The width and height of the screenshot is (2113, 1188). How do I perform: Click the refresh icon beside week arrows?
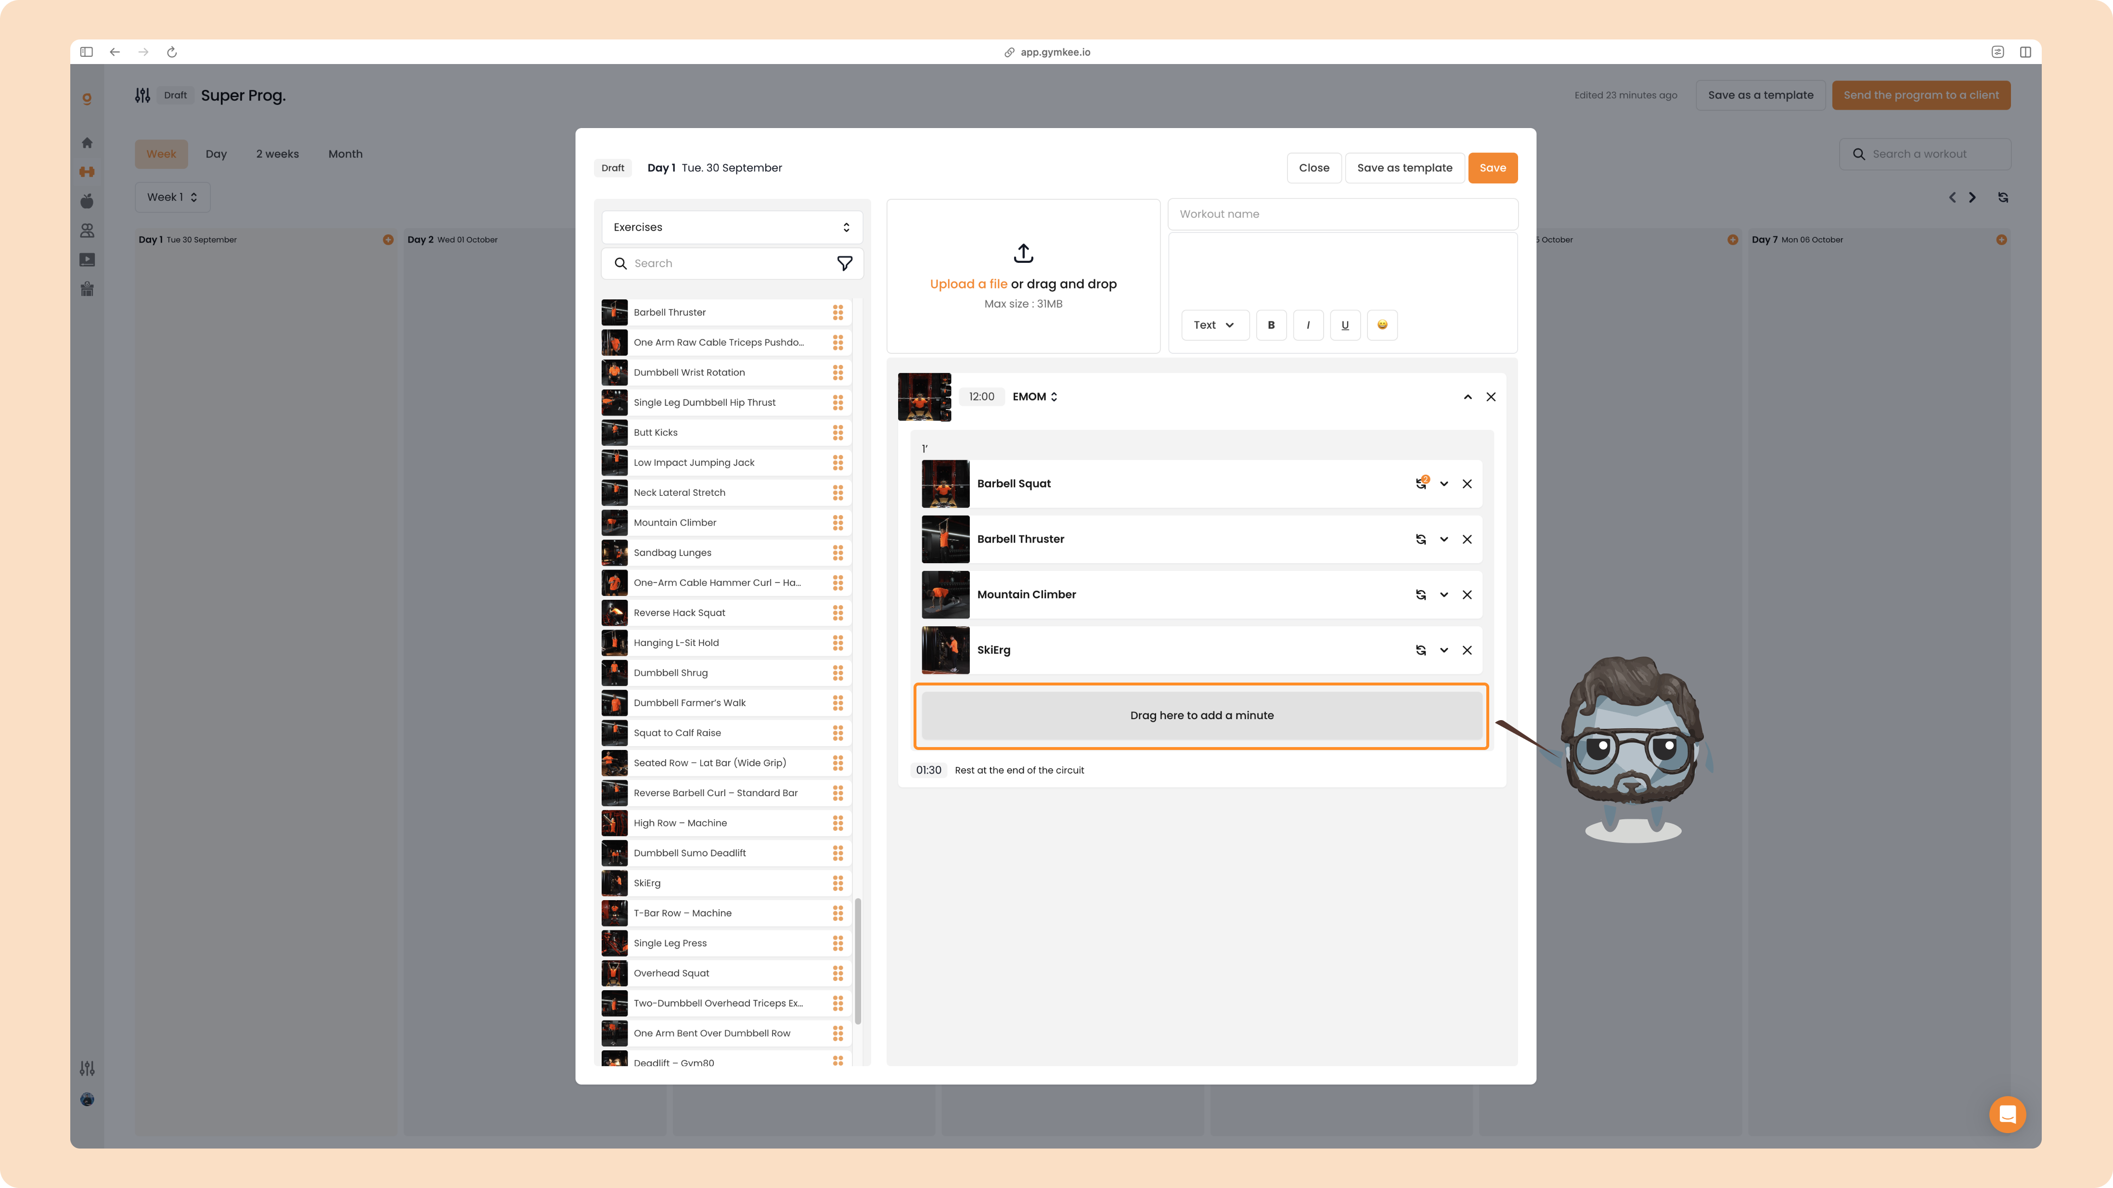point(2002,197)
